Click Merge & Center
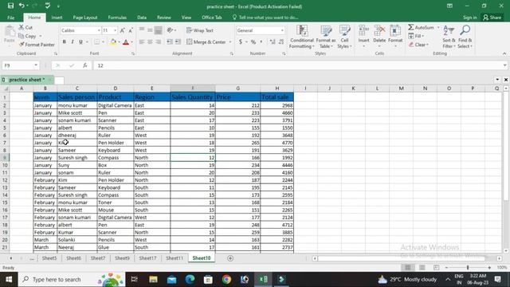Image resolution: width=510 pixels, height=287 pixels. [206, 42]
